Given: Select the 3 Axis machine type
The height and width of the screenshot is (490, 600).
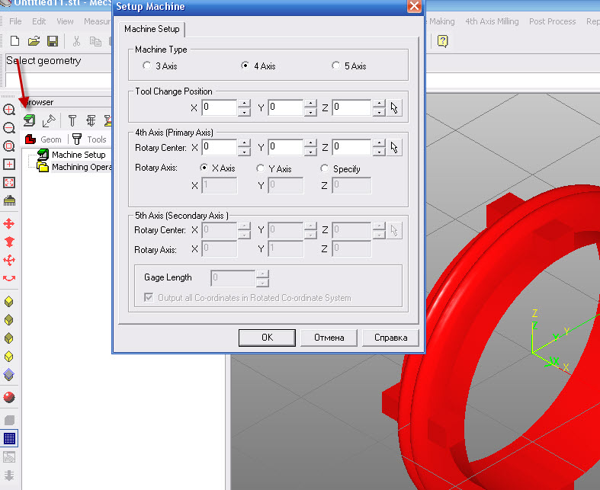Looking at the screenshot, I should (159, 66).
